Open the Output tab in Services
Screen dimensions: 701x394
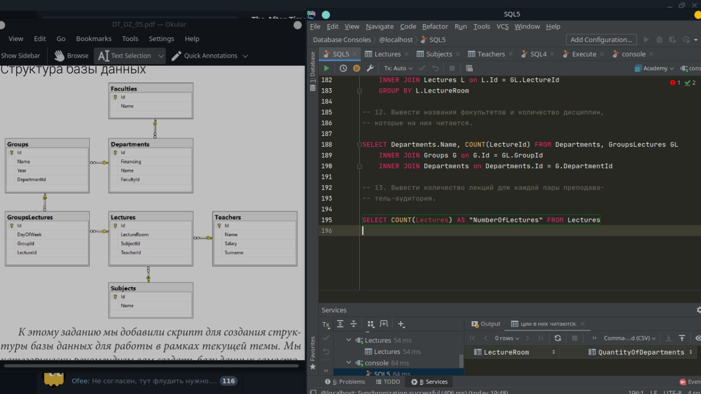coord(485,324)
